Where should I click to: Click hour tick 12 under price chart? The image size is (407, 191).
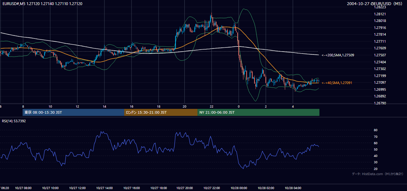(77, 106)
